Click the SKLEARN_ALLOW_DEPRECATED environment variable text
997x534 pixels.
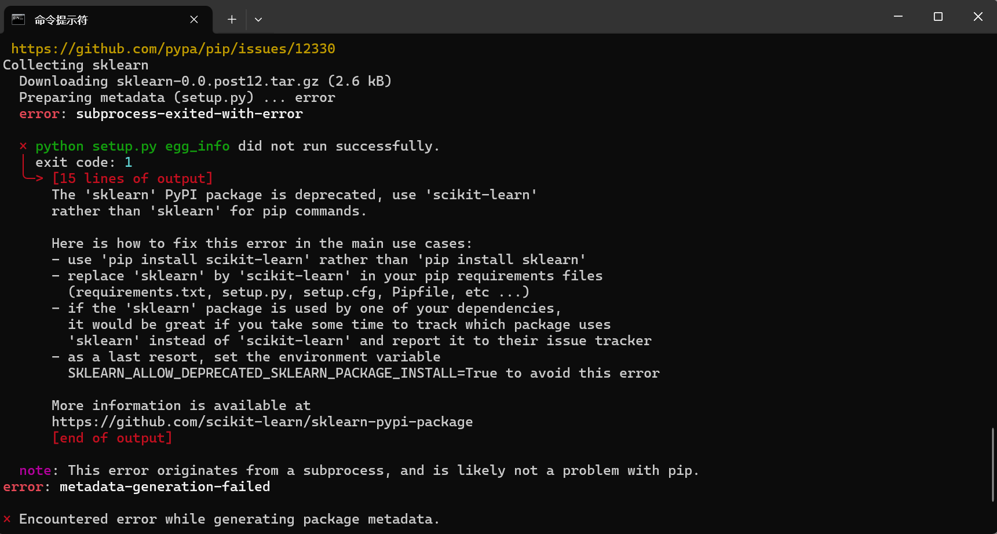point(282,373)
